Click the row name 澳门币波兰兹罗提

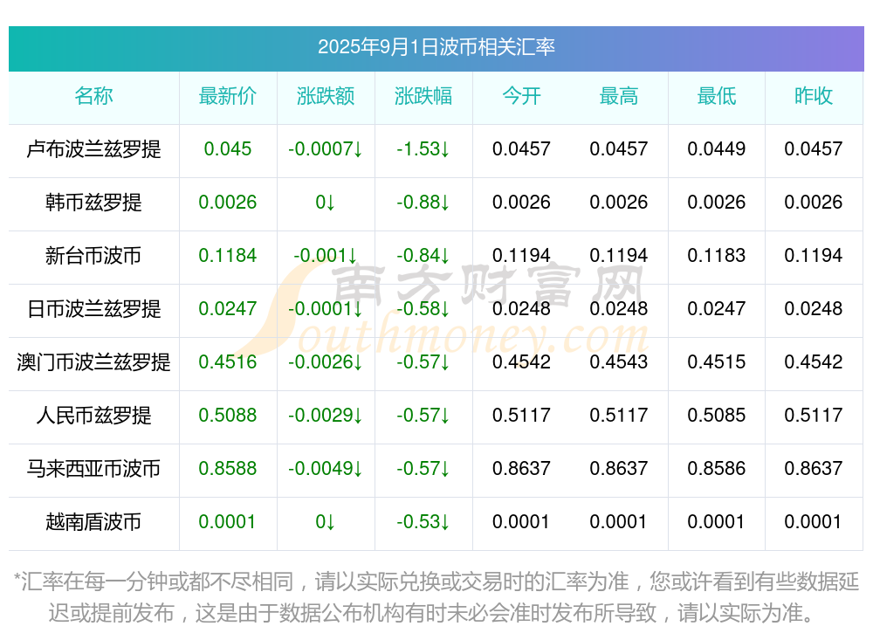click(93, 362)
